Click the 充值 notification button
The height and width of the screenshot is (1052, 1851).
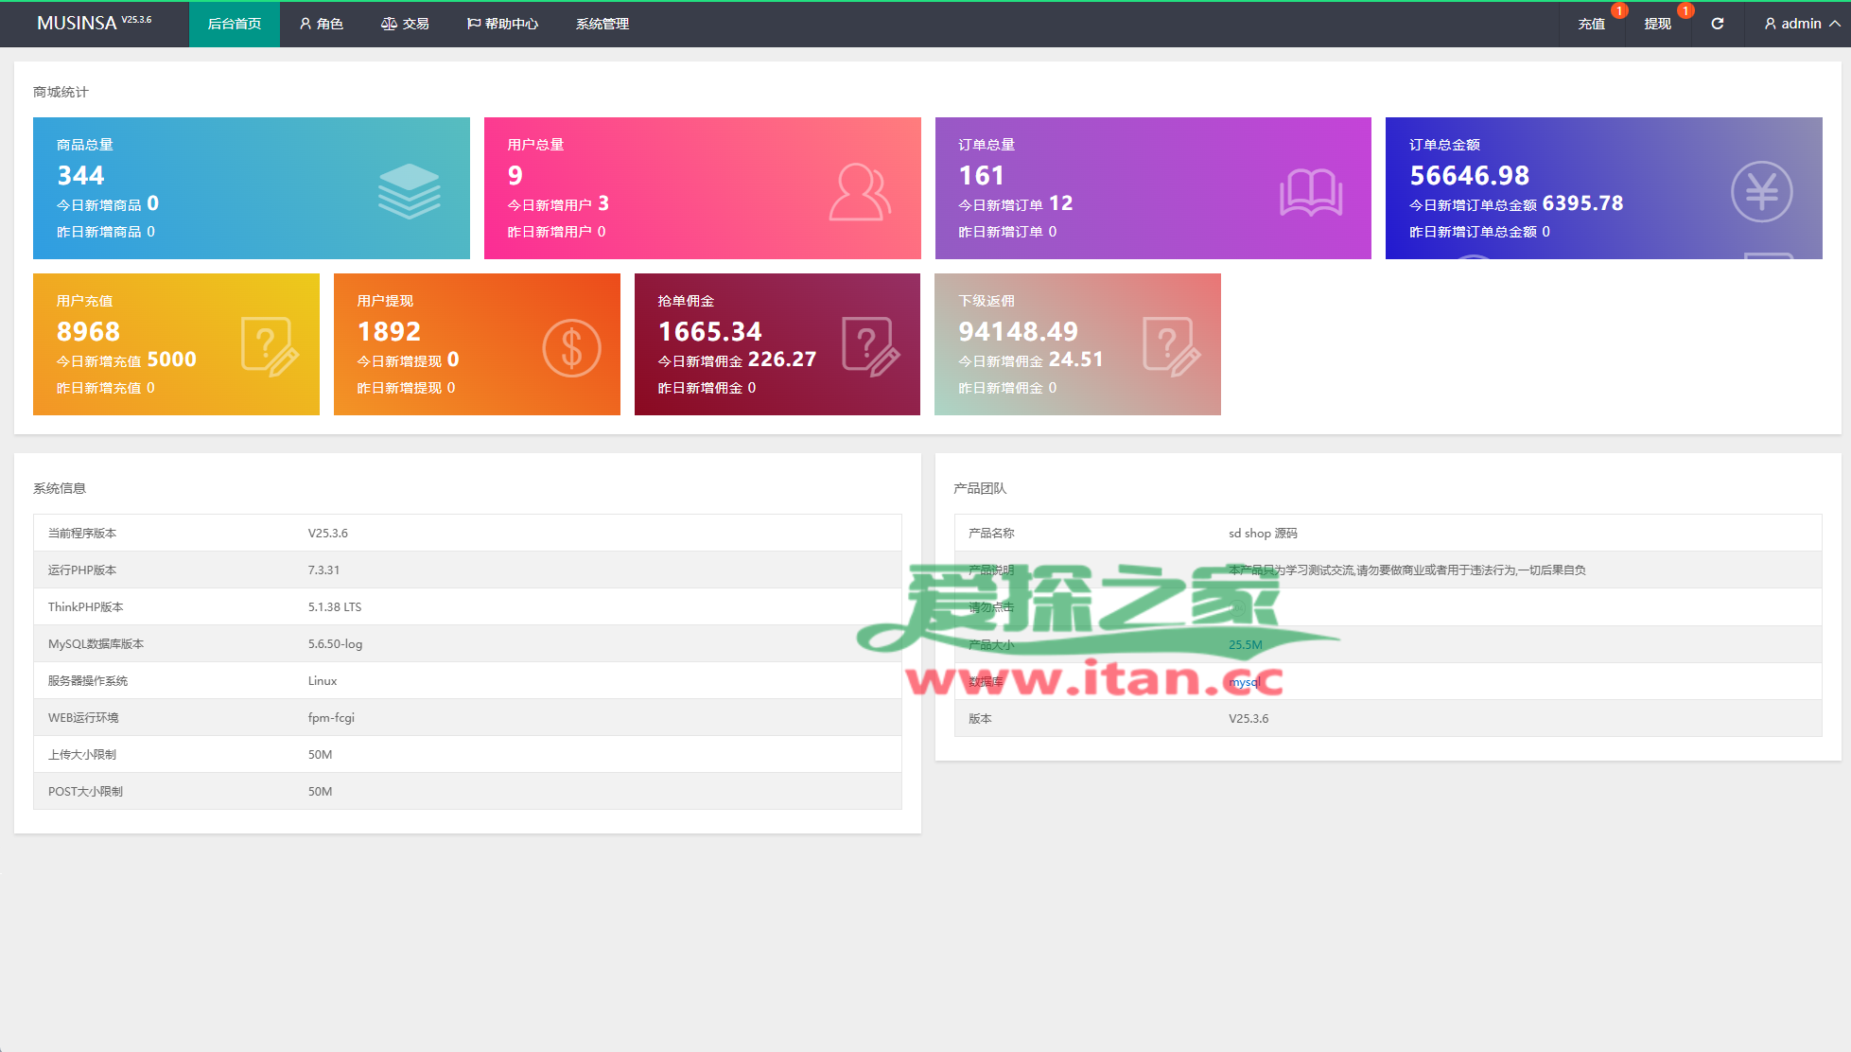[1591, 24]
